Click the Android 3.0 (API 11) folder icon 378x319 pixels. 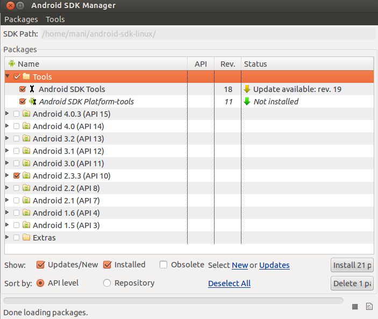point(26,163)
